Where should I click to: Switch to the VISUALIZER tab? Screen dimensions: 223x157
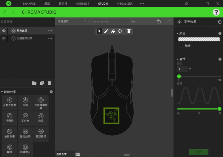coord(125,3)
